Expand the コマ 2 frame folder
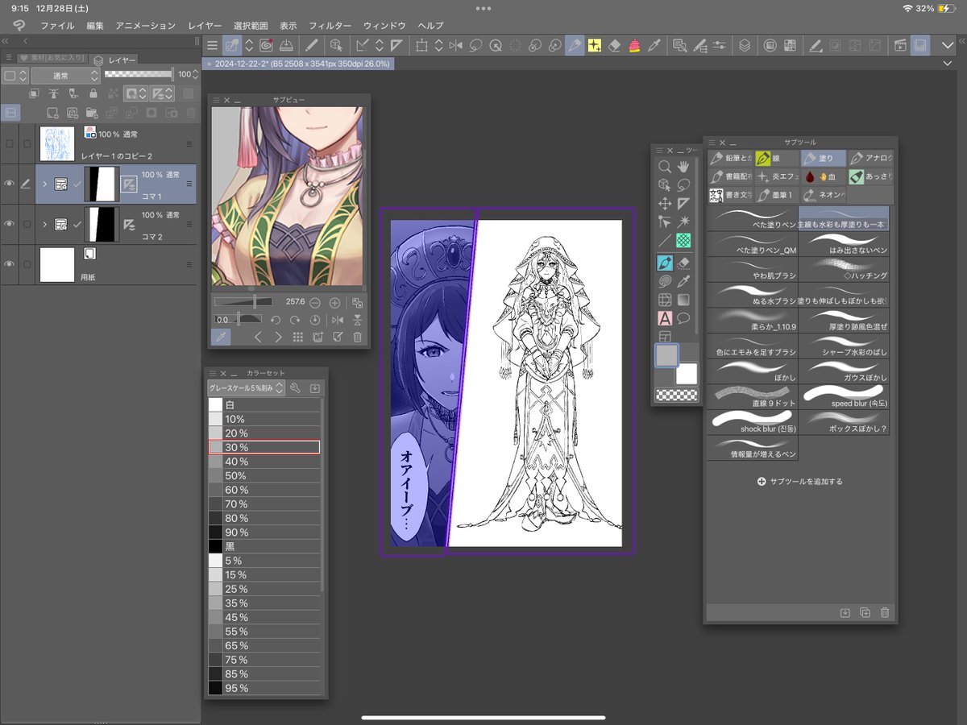Viewport: 967px width, 725px height. 45,225
